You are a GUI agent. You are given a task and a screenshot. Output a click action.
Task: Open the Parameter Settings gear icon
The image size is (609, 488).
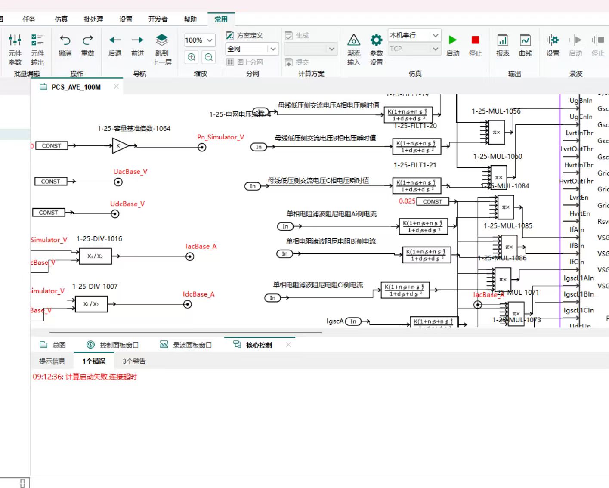click(376, 40)
